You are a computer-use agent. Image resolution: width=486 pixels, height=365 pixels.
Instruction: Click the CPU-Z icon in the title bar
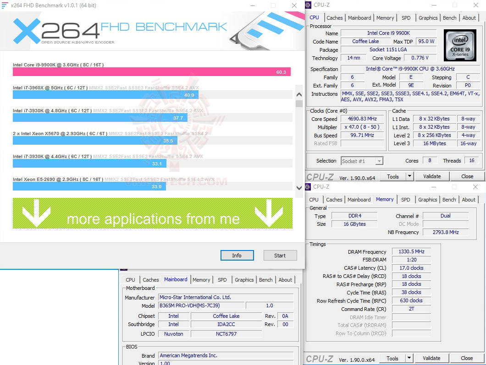(308, 5)
